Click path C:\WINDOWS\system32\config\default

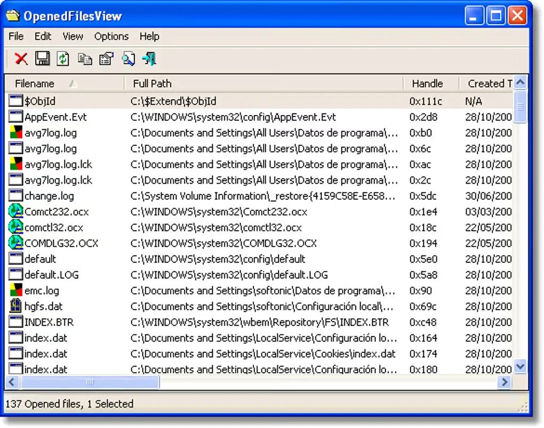pyautogui.click(x=218, y=259)
